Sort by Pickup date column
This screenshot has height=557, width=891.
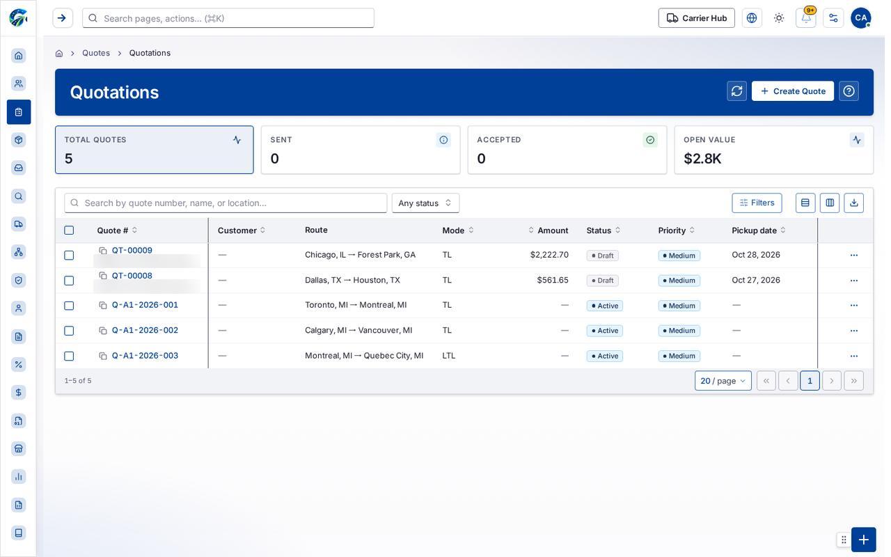pos(759,230)
